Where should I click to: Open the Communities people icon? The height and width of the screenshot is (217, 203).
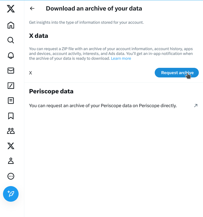(x=11, y=131)
